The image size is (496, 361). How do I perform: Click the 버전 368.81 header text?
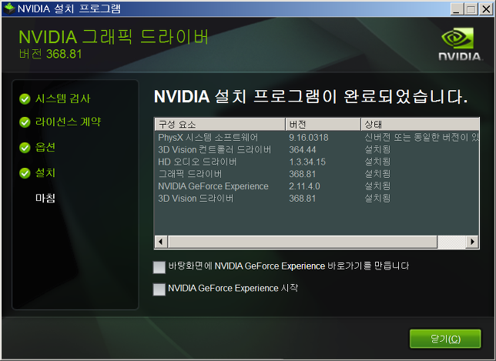point(50,54)
